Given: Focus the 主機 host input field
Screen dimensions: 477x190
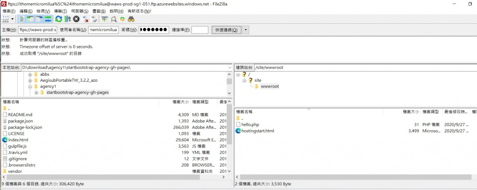Looking at the screenshot, I should [x=38, y=30].
